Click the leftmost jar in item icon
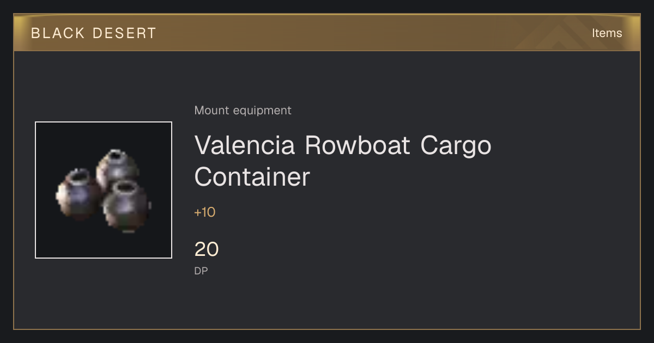The height and width of the screenshot is (343, 654). 77,194
